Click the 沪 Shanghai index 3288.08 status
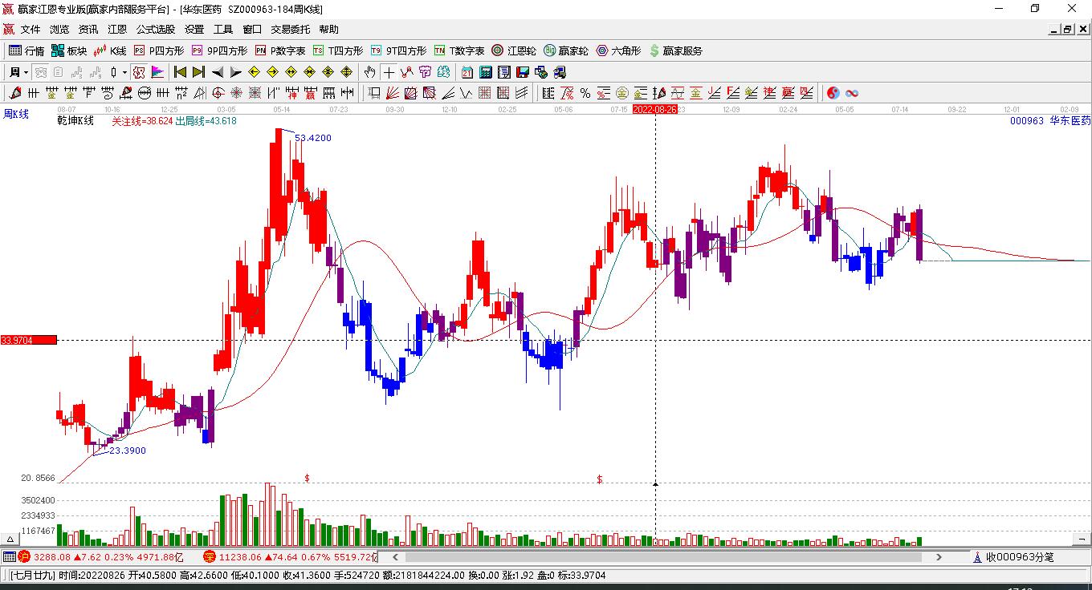Image resolution: width=1092 pixels, height=590 pixels. pyautogui.click(x=102, y=556)
